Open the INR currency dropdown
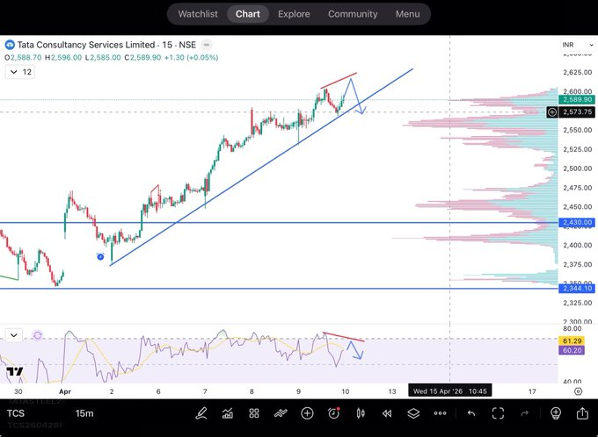Viewport: 598px width, 437px height. [x=578, y=45]
